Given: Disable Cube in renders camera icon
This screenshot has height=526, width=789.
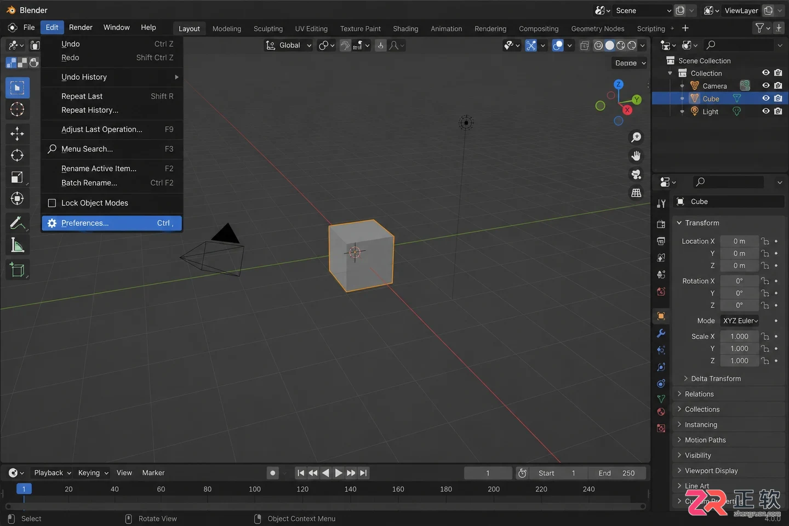Looking at the screenshot, I should tap(778, 98).
